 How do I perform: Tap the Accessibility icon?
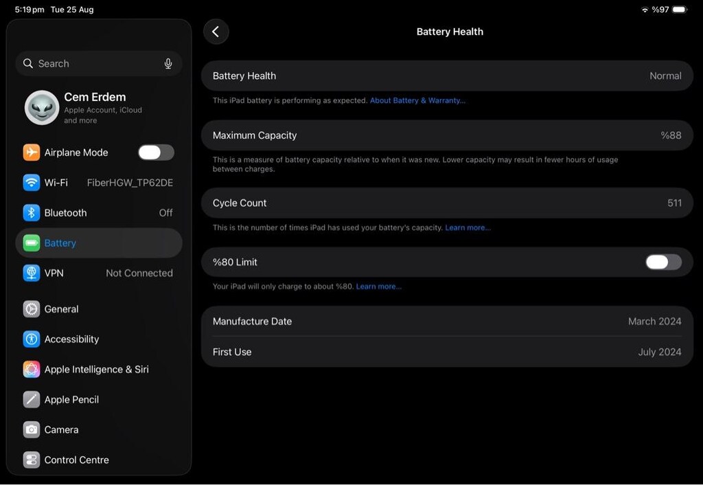[x=32, y=339]
